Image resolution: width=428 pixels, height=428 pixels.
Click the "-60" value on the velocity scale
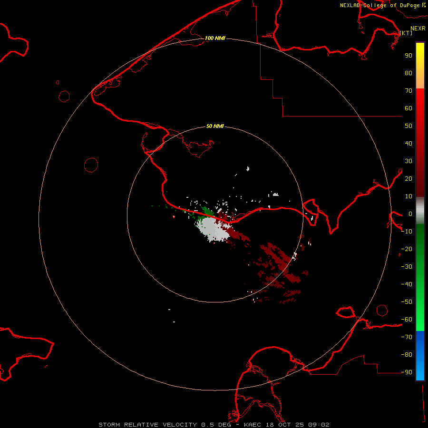pos(407,320)
